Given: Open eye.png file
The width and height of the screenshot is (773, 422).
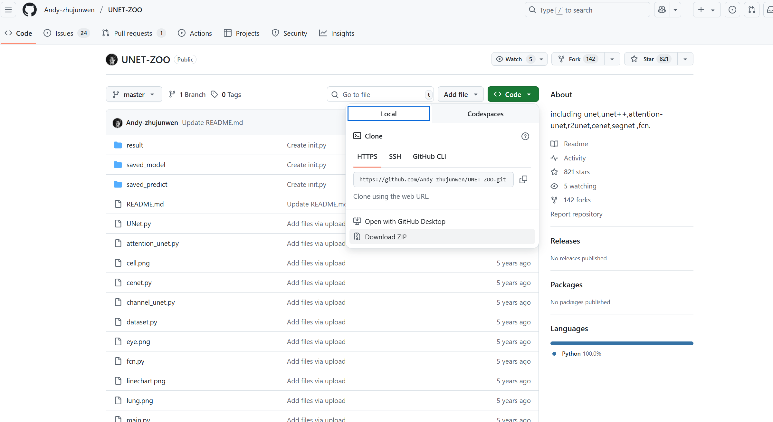Looking at the screenshot, I should pos(138,342).
